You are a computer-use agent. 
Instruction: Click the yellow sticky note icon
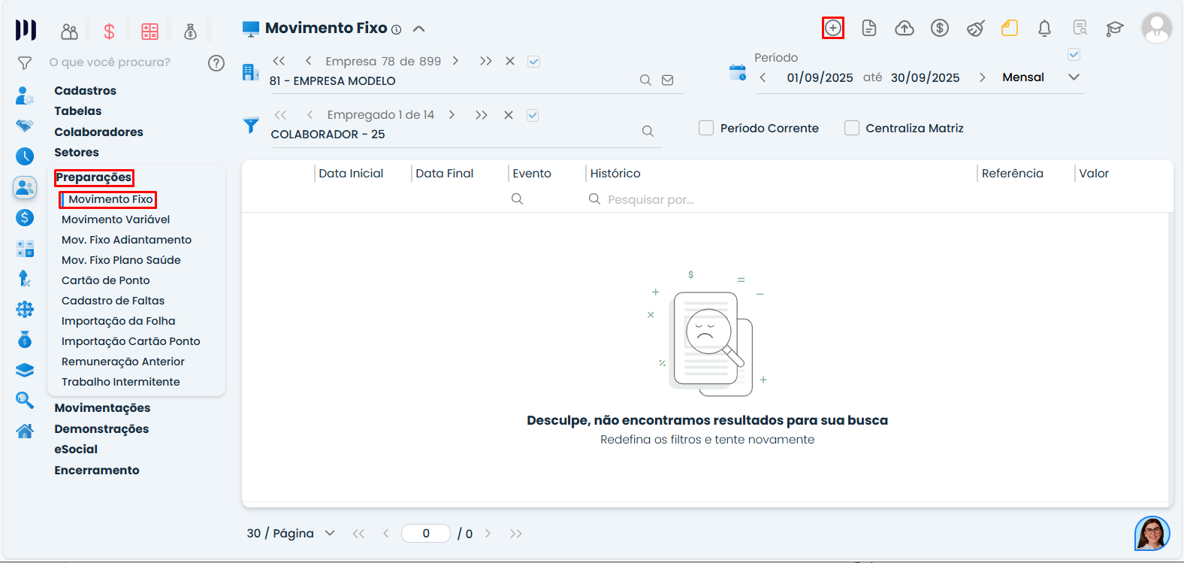(x=1010, y=29)
